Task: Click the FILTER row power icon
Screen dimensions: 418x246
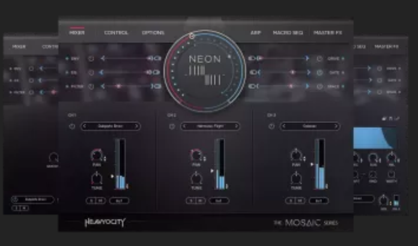Action: (x=91, y=86)
